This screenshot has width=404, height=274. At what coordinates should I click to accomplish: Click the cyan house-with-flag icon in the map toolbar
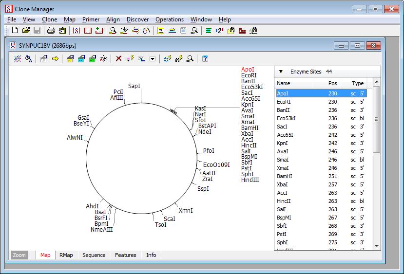pyautogui.click(x=81, y=59)
